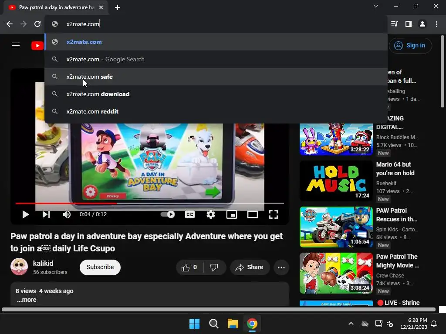Reload the page with the refresh icon
The image size is (446, 334).
point(37,24)
